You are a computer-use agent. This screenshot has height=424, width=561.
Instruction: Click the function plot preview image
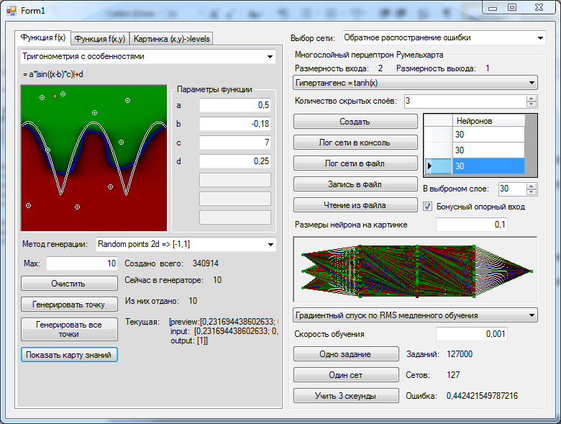click(x=93, y=157)
